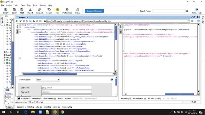
Task: Open the Forum toolbar icon
Action: [49, 11]
